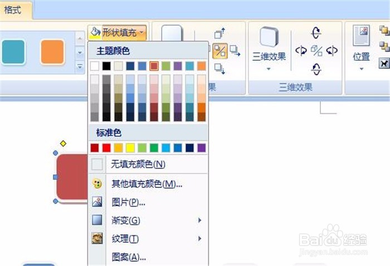Pick yellow standard color
This screenshot has width=390, height=266.
pyautogui.click(x=130, y=148)
